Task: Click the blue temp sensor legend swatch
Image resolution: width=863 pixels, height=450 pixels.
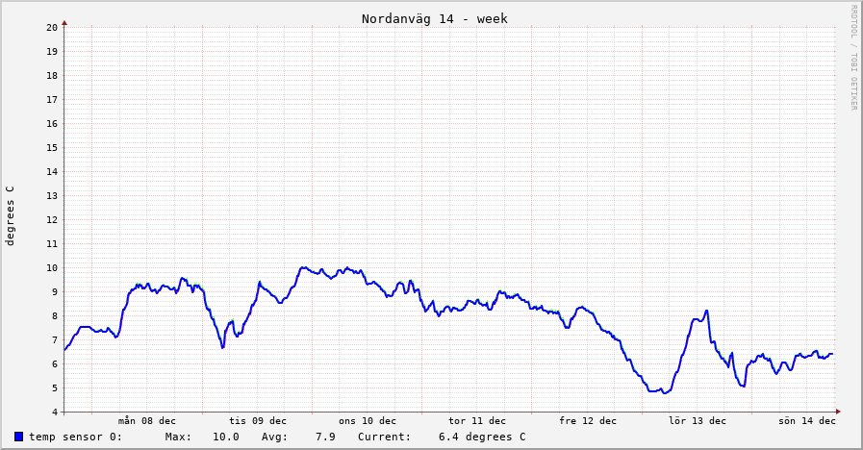Action: [x=18, y=437]
